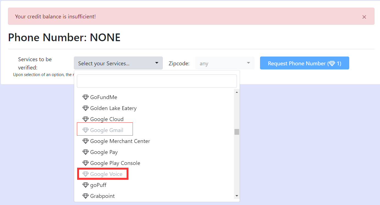Click the diamond icon beside Google Play Console
Image resolution: width=380 pixels, height=205 pixels.
point(86,163)
